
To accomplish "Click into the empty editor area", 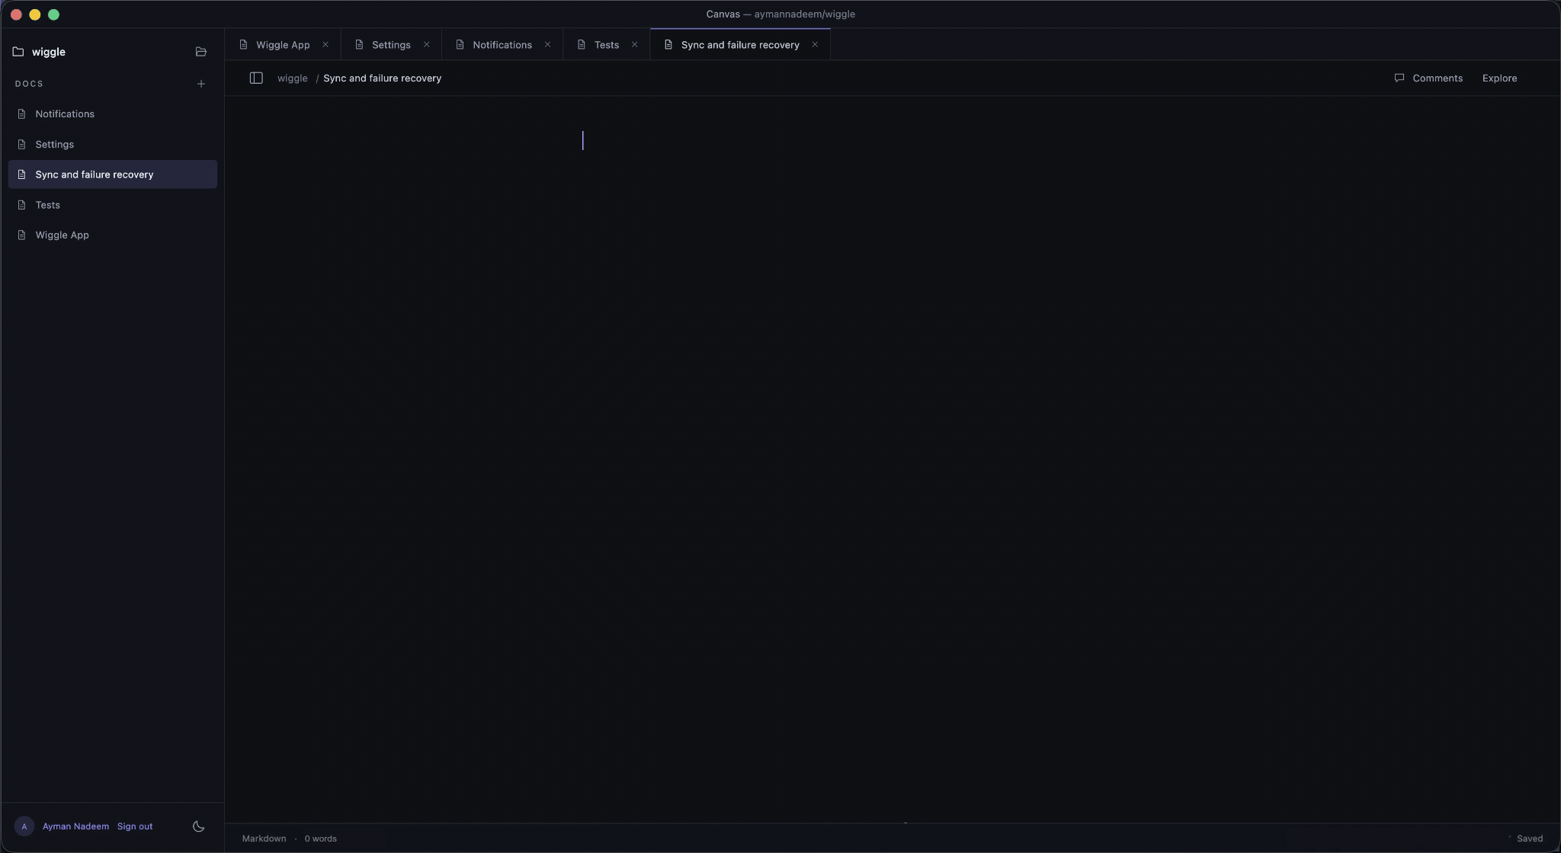I will click(x=892, y=457).
